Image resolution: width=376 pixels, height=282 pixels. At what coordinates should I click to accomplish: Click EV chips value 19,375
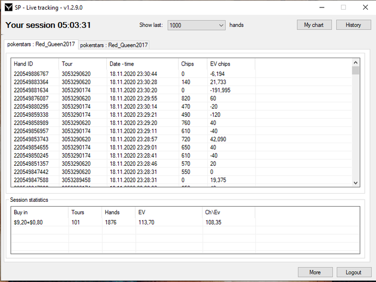218,180
